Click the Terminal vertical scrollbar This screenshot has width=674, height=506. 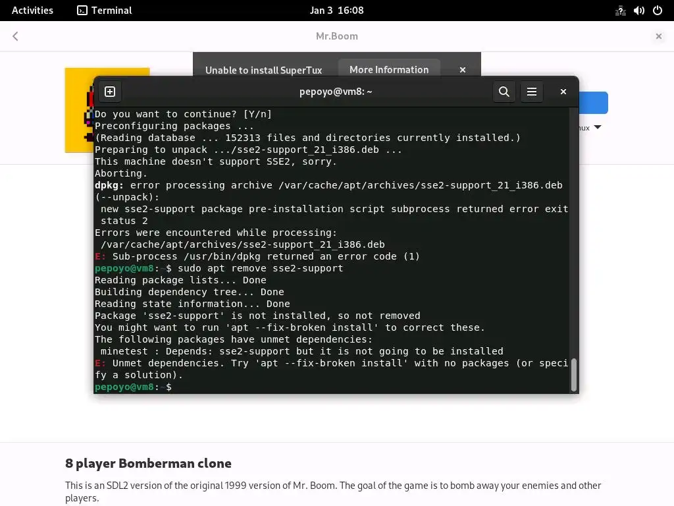[x=573, y=374]
